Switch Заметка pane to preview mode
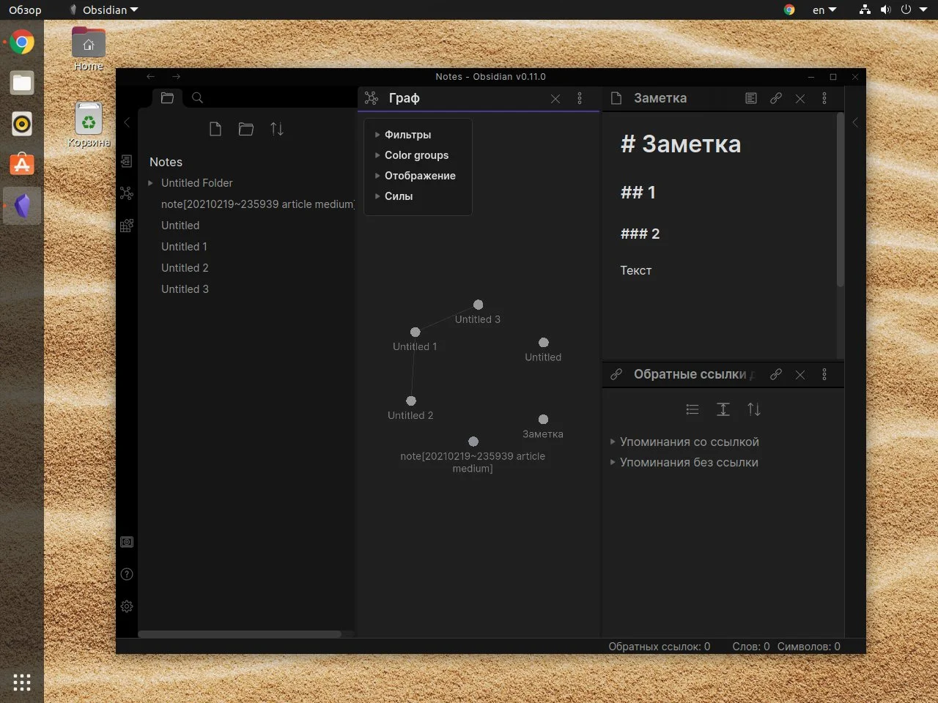The width and height of the screenshot is (938, 703). (x=751, y=98)
